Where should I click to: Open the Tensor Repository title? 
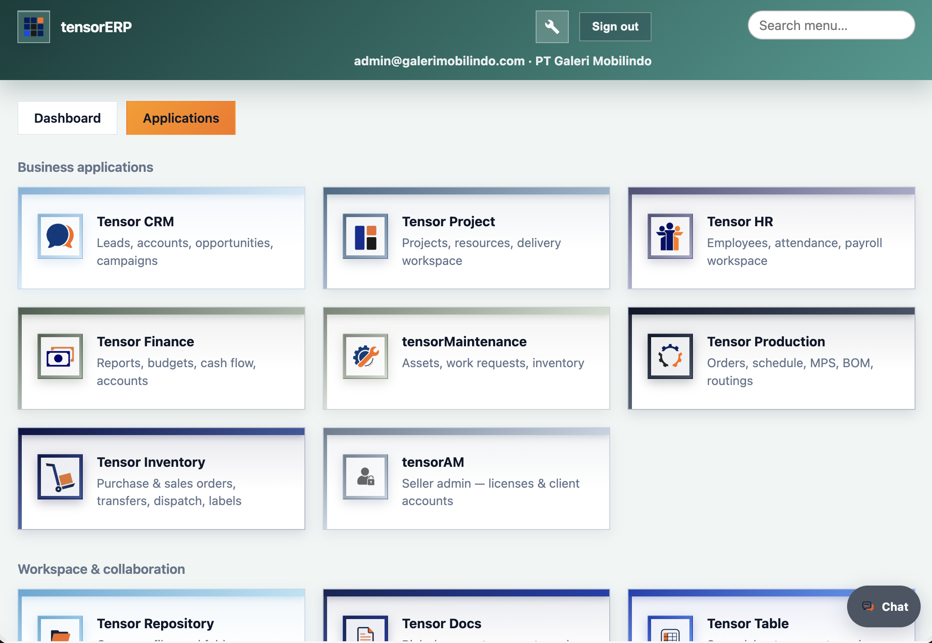155,623
